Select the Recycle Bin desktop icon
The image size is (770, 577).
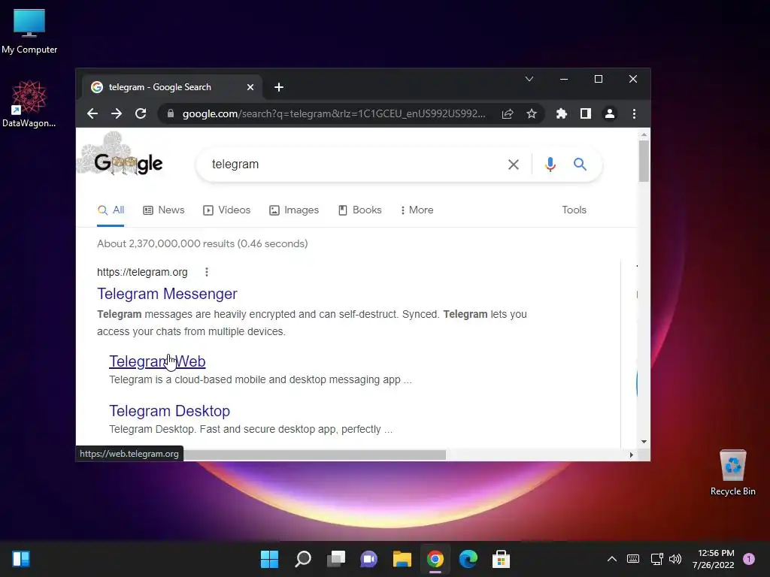[732, 473]
